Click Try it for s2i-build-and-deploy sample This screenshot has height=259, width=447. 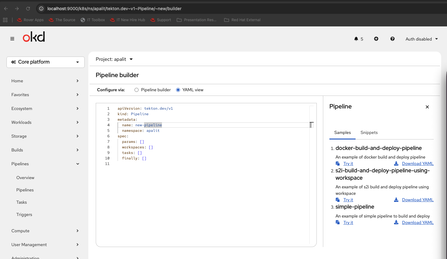348,200
